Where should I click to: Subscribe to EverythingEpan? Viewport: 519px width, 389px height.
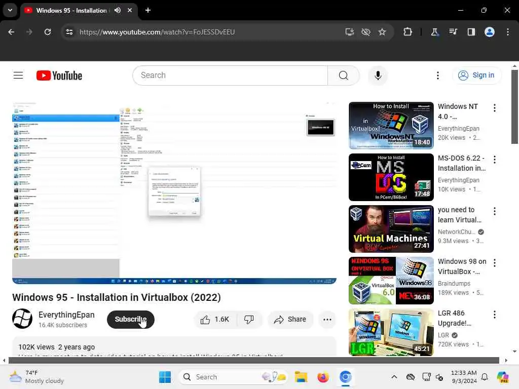[130, 319]
